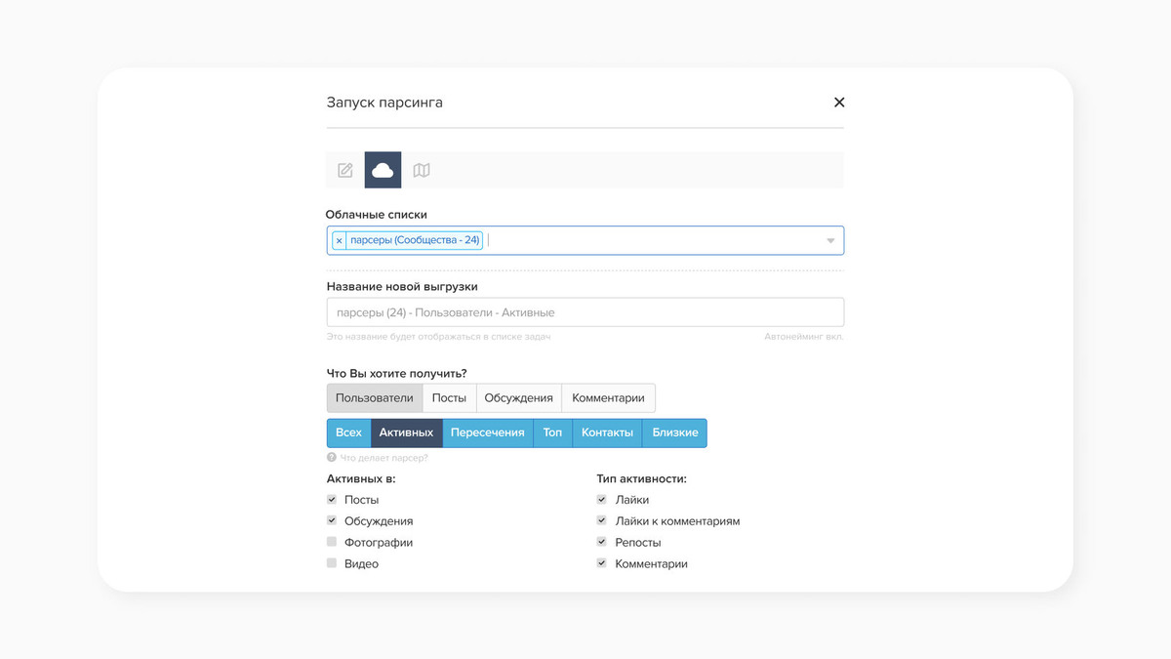Click the question mark help icon
1171x659 pixels.
[332, 457]
